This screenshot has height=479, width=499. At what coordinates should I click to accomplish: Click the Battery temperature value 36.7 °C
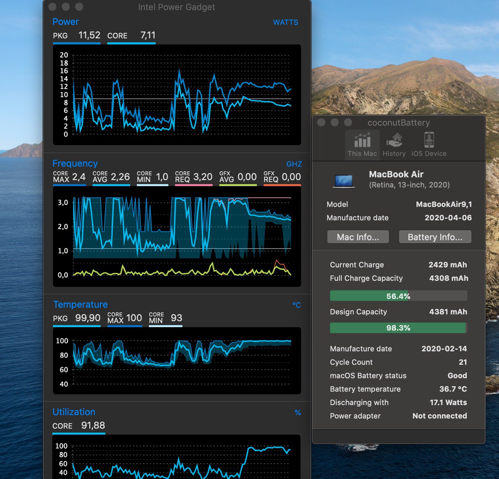coord(453,389)
